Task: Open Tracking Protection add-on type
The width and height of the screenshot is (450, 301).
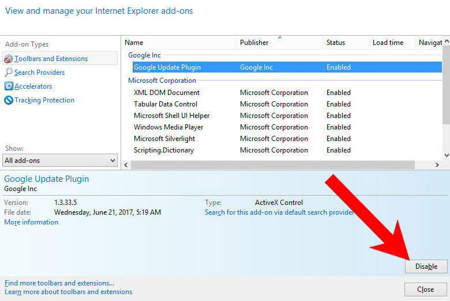Action: pyautogui.click(x=44, y=100)
